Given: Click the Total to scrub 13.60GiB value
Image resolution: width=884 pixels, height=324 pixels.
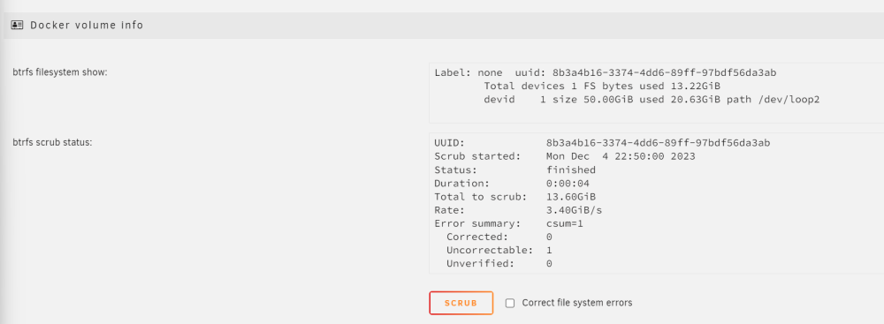Looking at the screenshot, I should pos(570,197).
